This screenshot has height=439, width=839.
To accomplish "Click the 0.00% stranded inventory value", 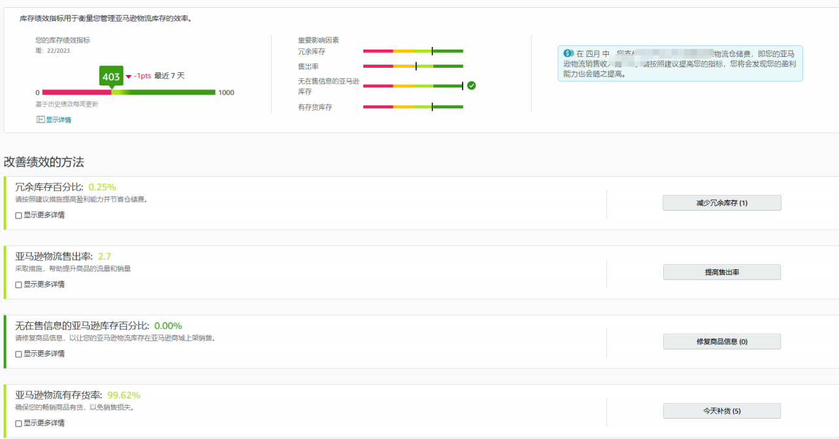I will [x=168, y=325].
